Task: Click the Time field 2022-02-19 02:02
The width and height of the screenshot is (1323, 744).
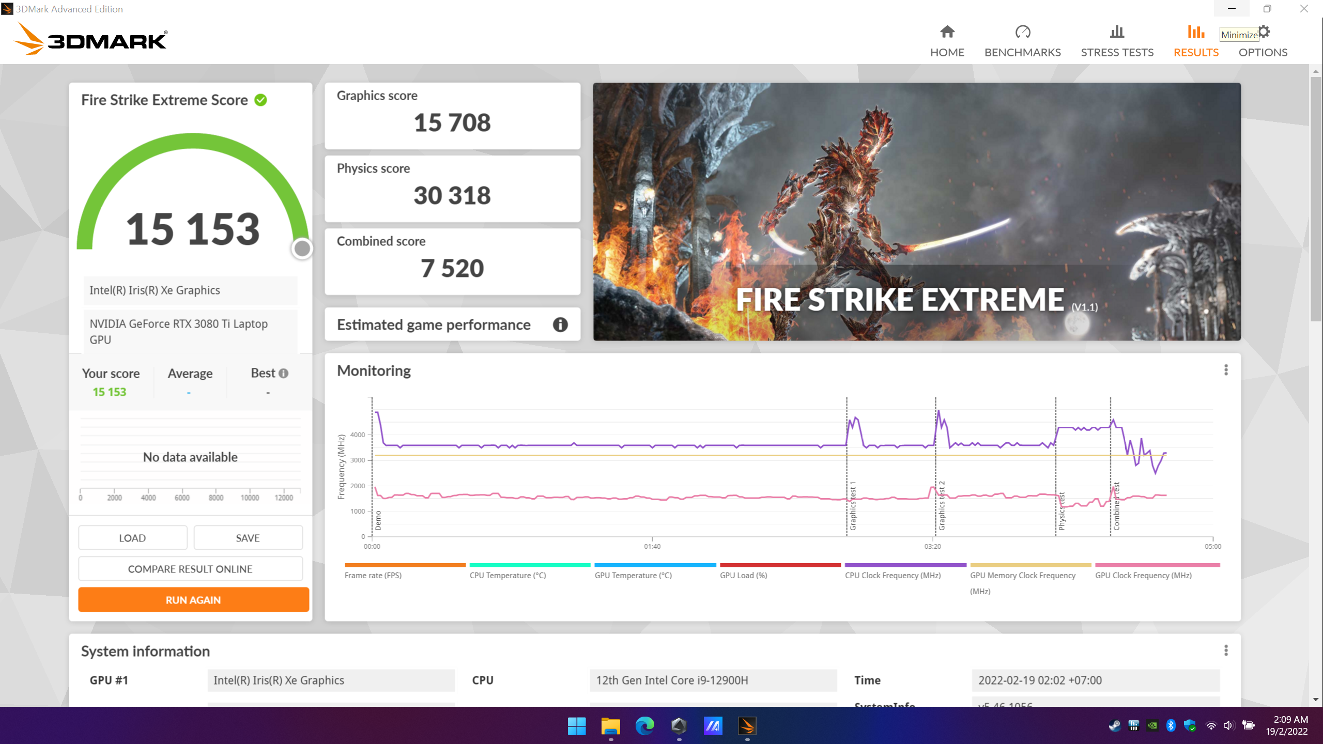Action: 1096,680
